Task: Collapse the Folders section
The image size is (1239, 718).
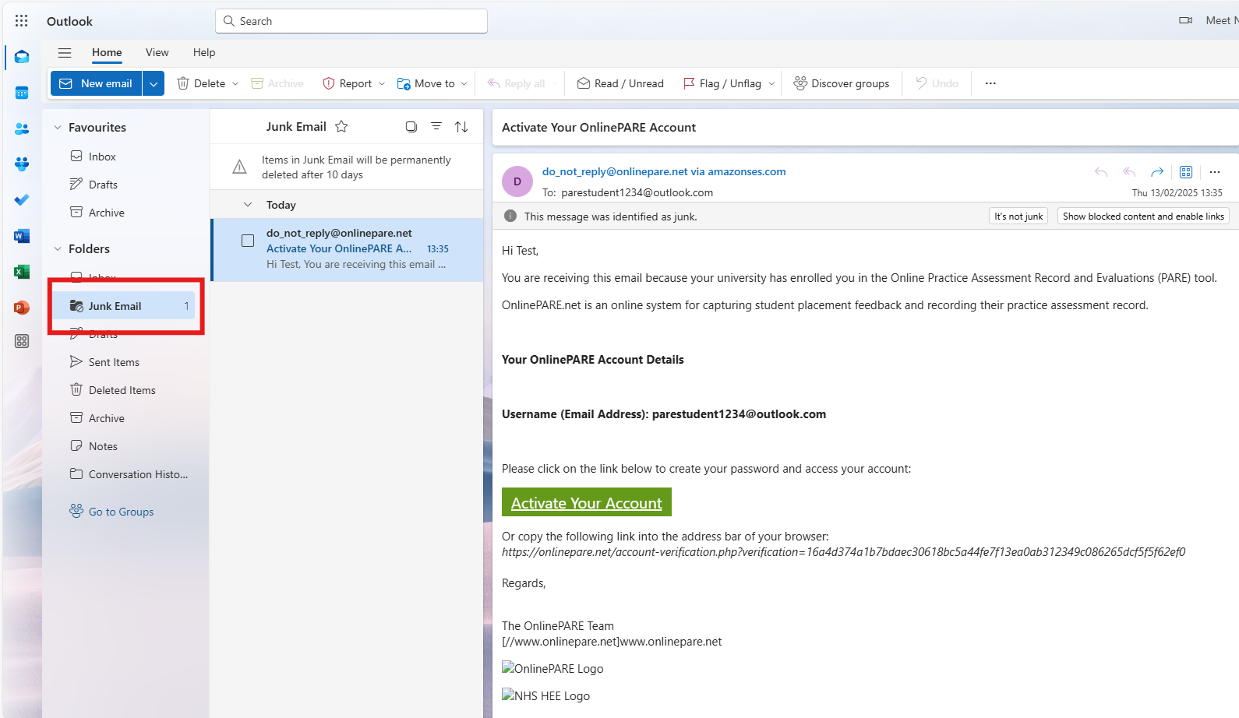Action: pos(58,248)
